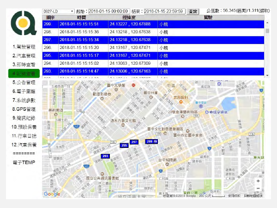The image size is (277, 208).
Task: Click 臺中車站 station icon on map
Action: tap(201, 106)
